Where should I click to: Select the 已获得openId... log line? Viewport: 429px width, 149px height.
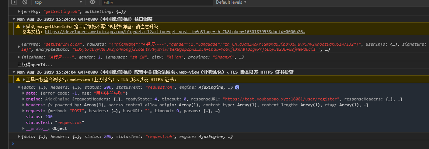(x=35, y=65)
